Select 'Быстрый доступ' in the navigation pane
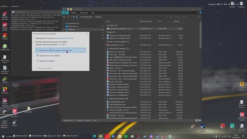The image size is (247, 139). [73, 23]
